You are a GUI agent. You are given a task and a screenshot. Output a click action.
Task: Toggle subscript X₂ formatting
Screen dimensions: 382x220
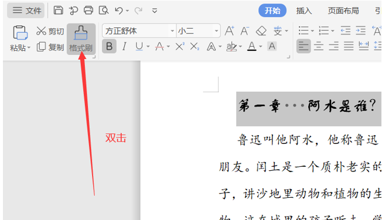195,46
